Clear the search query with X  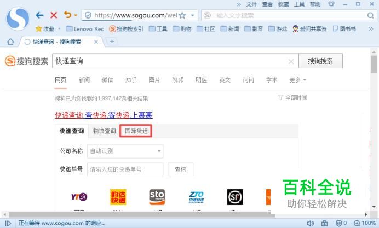(291, 62)
